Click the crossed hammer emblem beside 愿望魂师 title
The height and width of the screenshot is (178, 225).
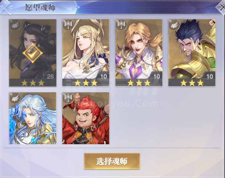click(6, 7)
